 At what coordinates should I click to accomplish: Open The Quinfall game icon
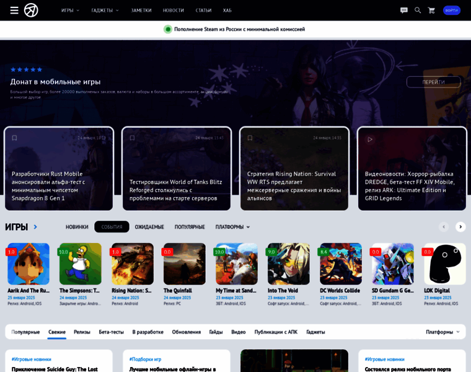pyautogui.click(x=185, y=264)
